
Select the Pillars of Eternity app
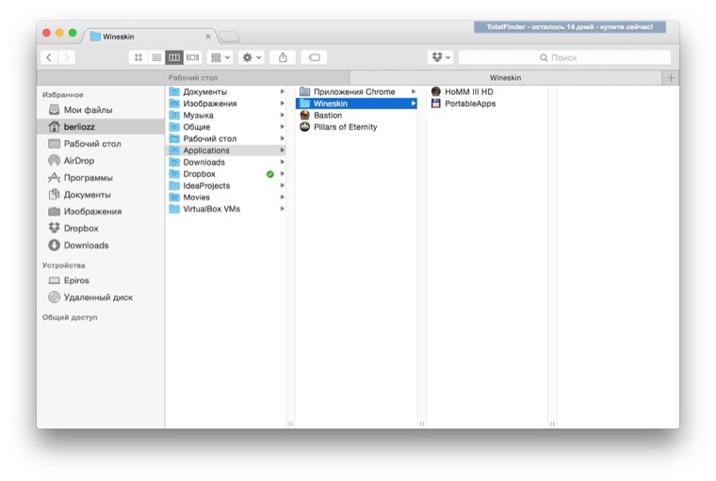357,127
